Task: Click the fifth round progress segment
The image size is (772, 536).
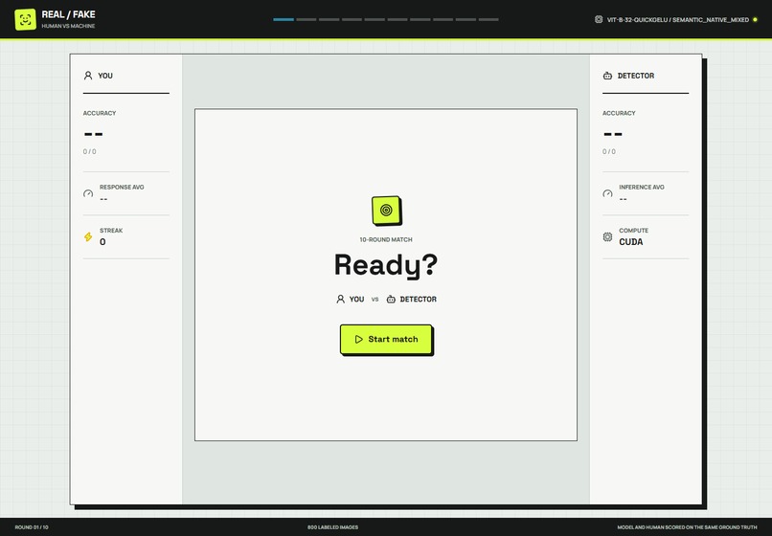Action: pos(375,20)
